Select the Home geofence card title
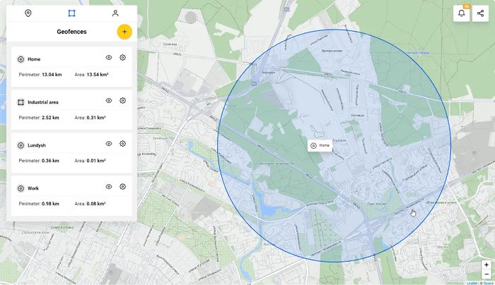 [34, 59]
